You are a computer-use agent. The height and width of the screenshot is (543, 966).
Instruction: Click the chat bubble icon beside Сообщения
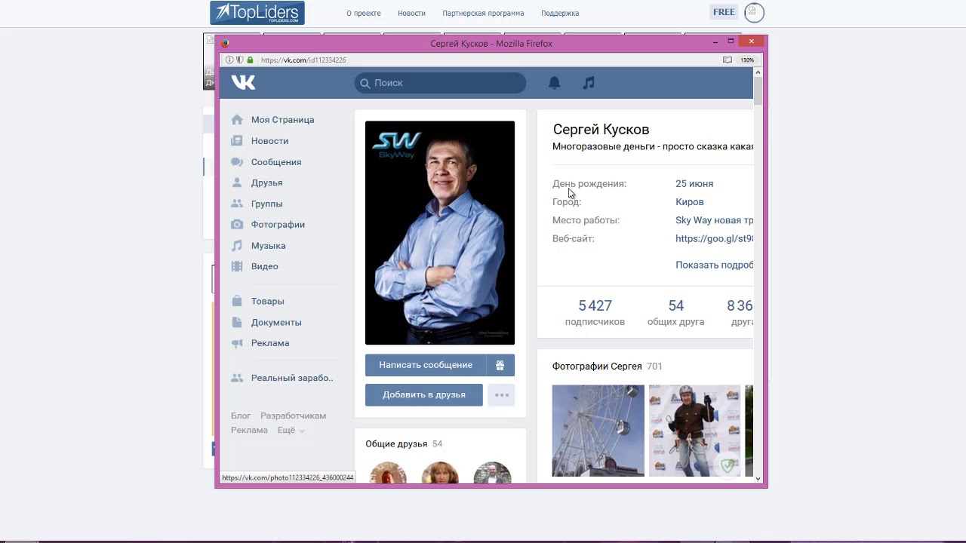237,161
